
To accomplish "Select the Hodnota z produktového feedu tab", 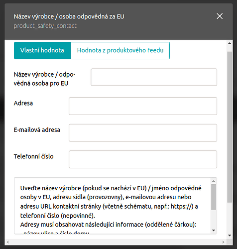I will 120,50.
